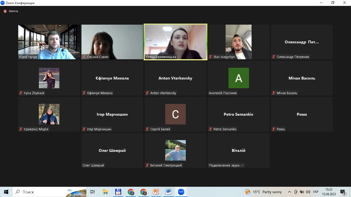Click the red recording indicator icon
The width and height of the screenshot is (351, 197).
(x=5, y=11)
